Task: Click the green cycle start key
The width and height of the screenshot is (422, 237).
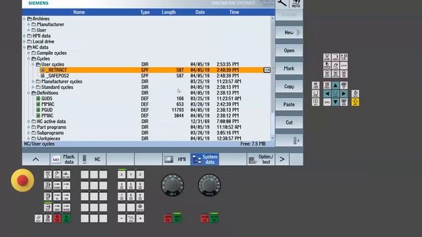Action: [x=66, y=218]
